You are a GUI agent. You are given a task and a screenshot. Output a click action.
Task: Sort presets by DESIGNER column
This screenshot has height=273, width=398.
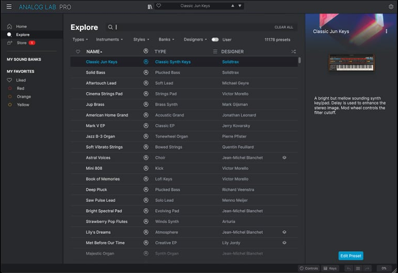click(x=232, y=51)
